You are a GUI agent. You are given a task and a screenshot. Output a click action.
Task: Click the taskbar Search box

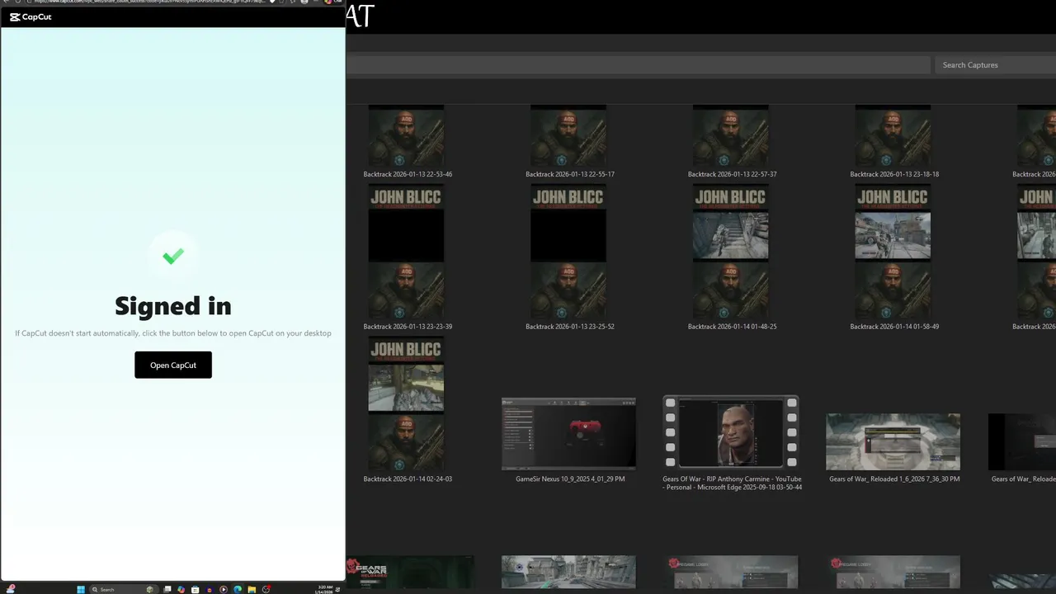tap(124, 589)
